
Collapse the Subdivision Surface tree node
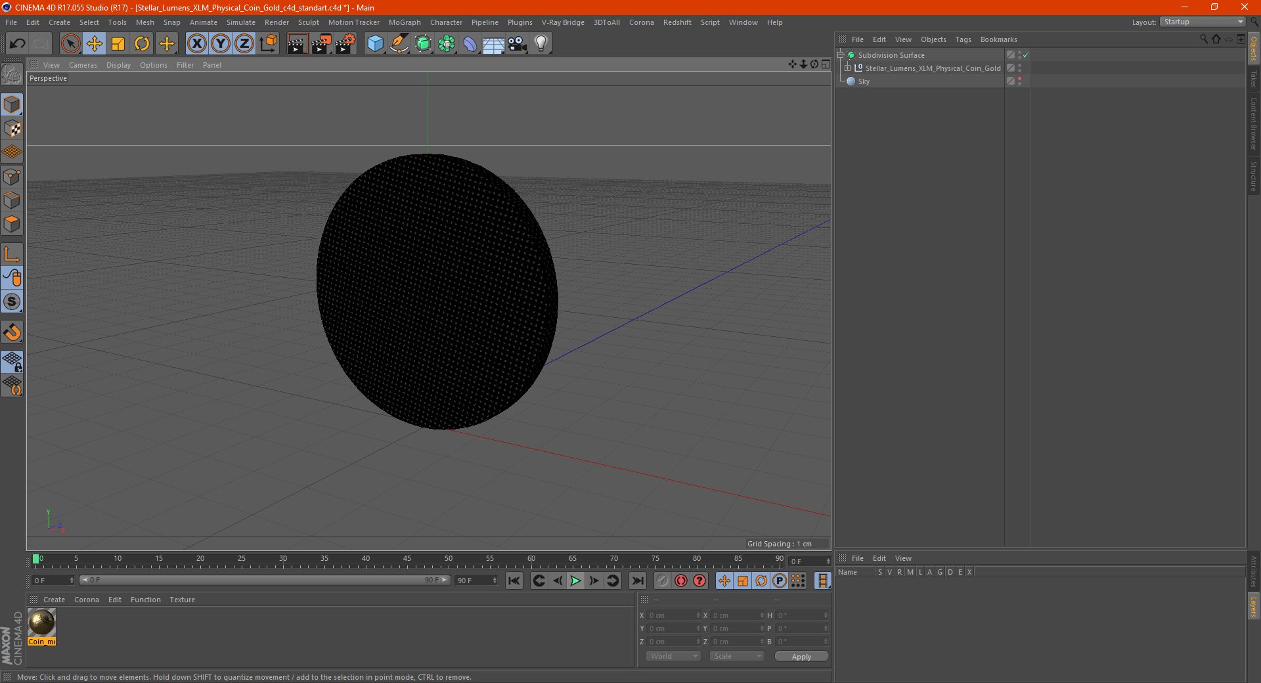tap(840, 55)
